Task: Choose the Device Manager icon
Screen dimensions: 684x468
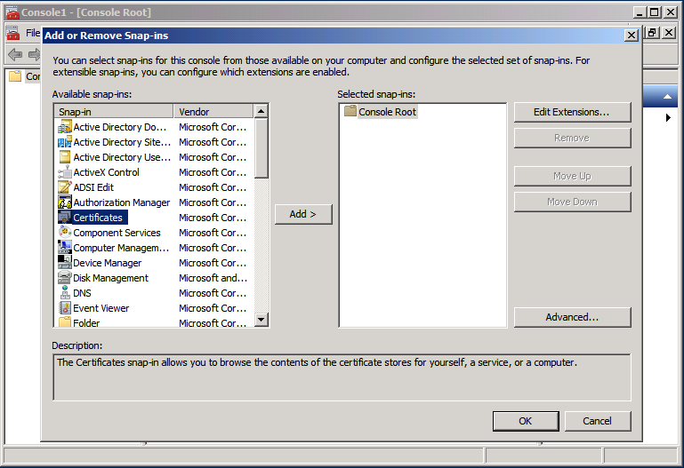Action: click(x=65, y=263)
